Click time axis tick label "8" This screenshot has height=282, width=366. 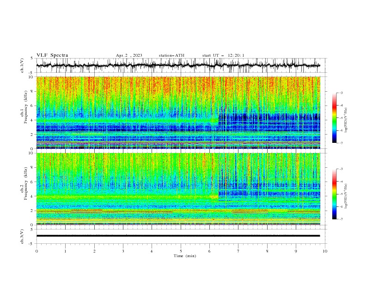click(x=267, y=251)
